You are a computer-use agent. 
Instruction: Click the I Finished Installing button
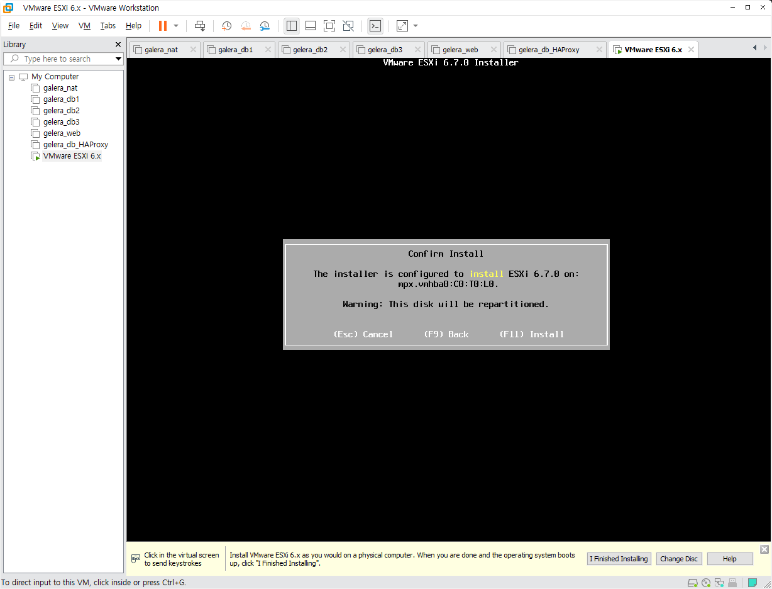click(619, 559)
